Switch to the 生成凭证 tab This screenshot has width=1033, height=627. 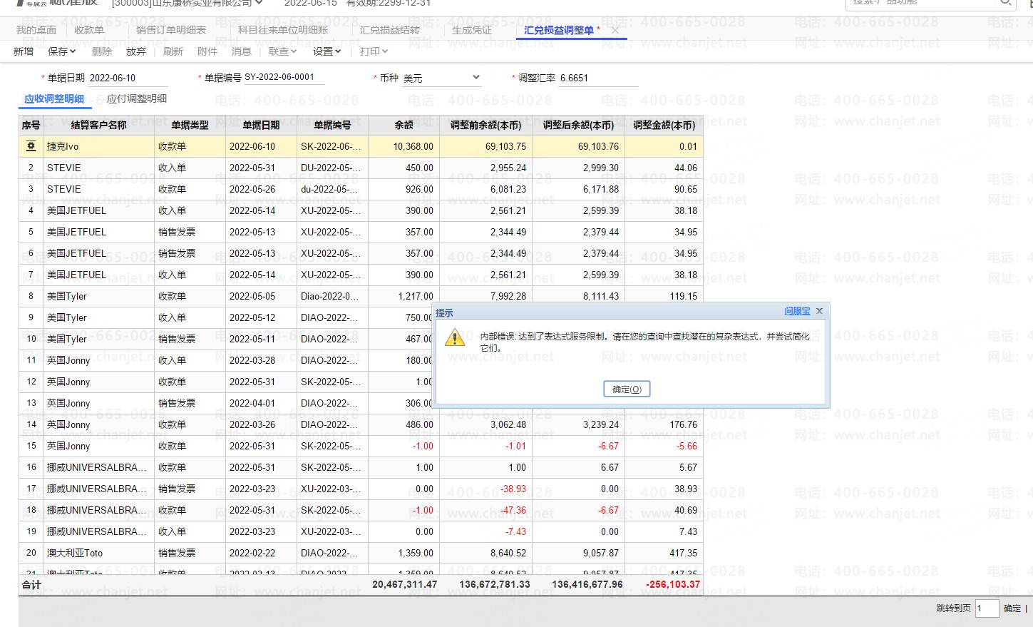tap(471, 30)
